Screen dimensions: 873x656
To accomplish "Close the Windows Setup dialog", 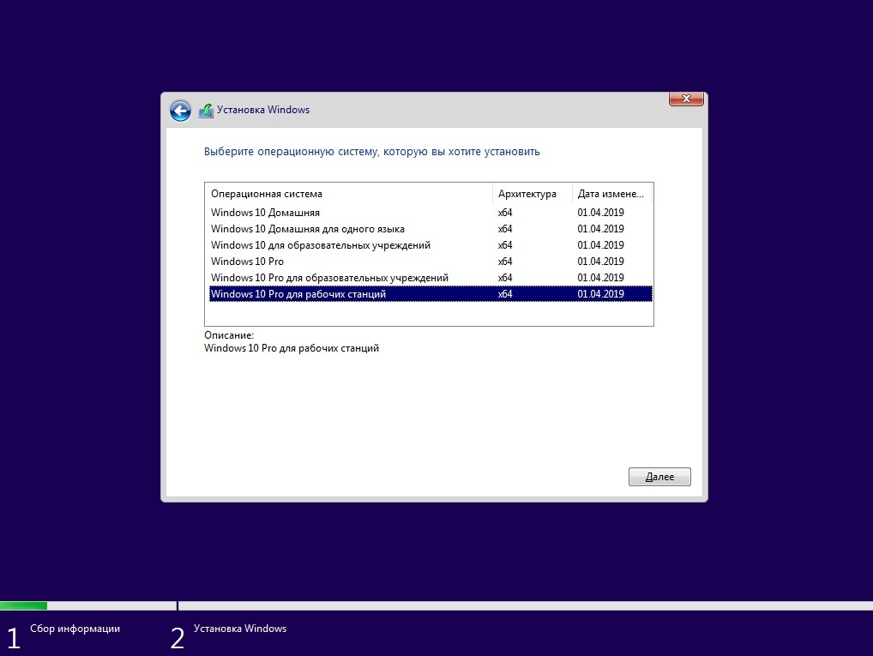I will coord(686,99).
